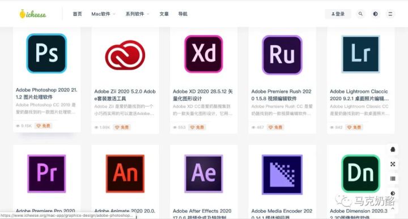
Task: Click the scroll-to-top arrow
Action: [x=393, y=208]
